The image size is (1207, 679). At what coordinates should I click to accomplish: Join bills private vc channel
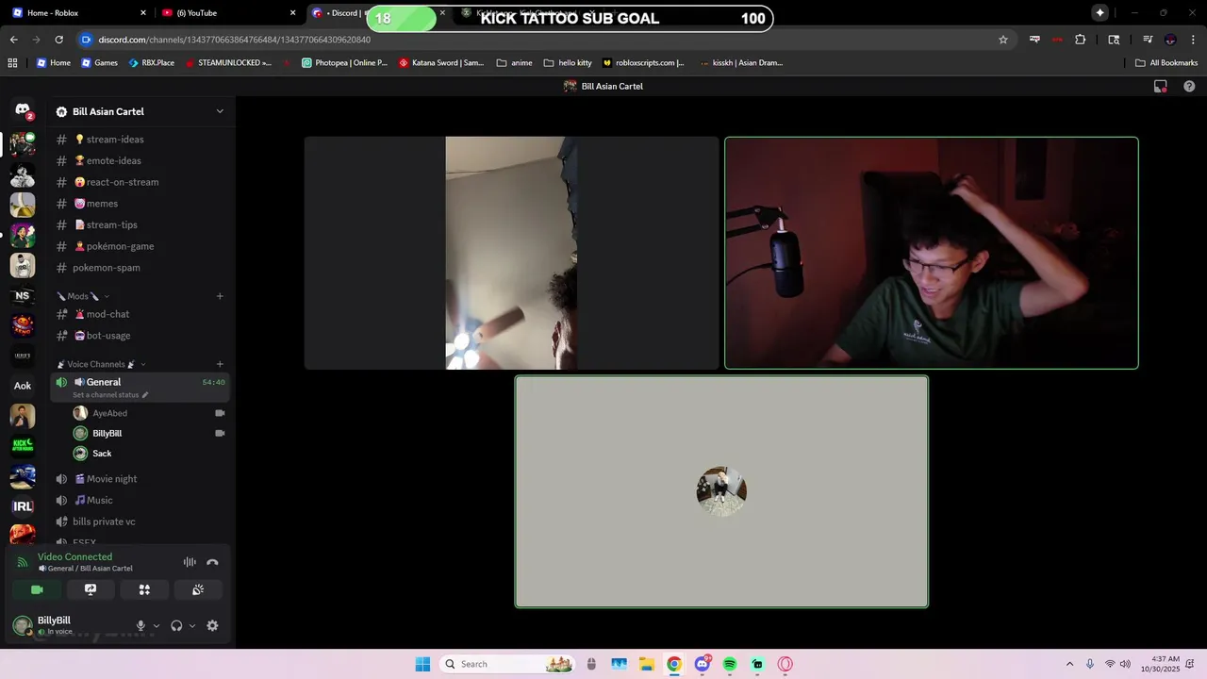coord(139,522)
